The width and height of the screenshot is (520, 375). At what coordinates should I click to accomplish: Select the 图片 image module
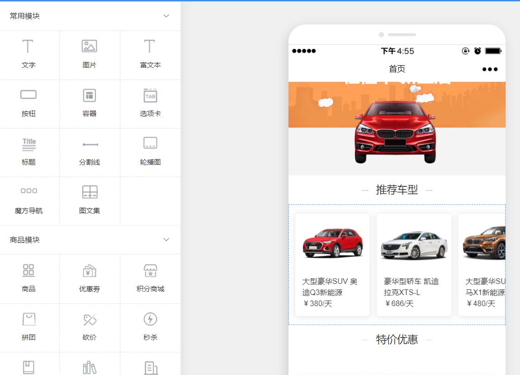click(x=89, y=55)
